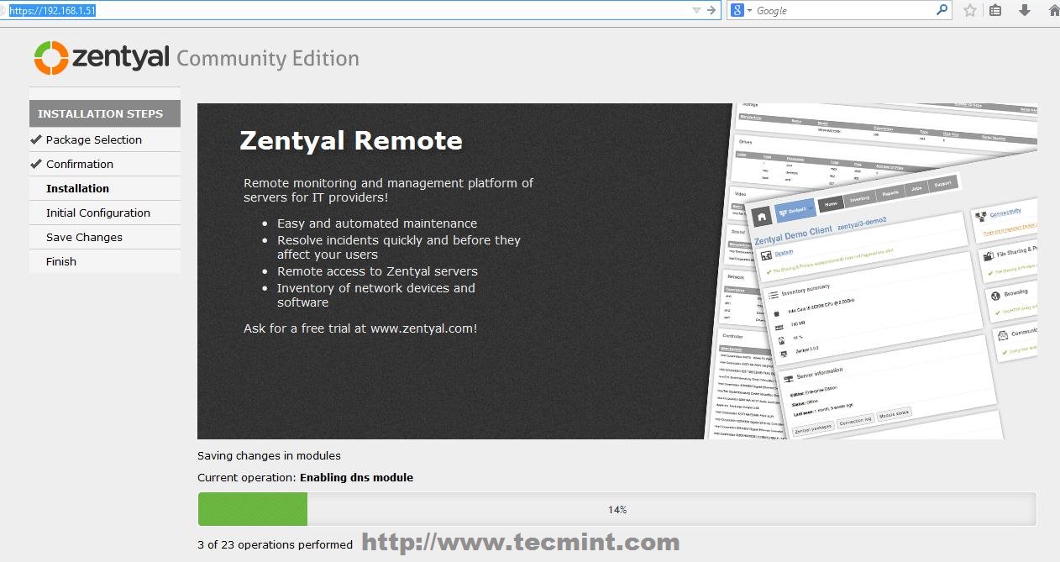Click the Confirmation checkmark

[x=36, y=164]
